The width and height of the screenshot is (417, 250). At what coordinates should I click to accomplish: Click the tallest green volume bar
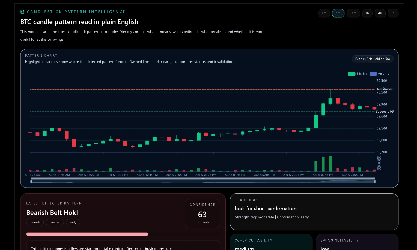pyautogui.click(x=330, y=164)
